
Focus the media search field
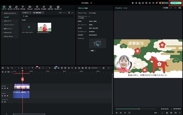48,16
